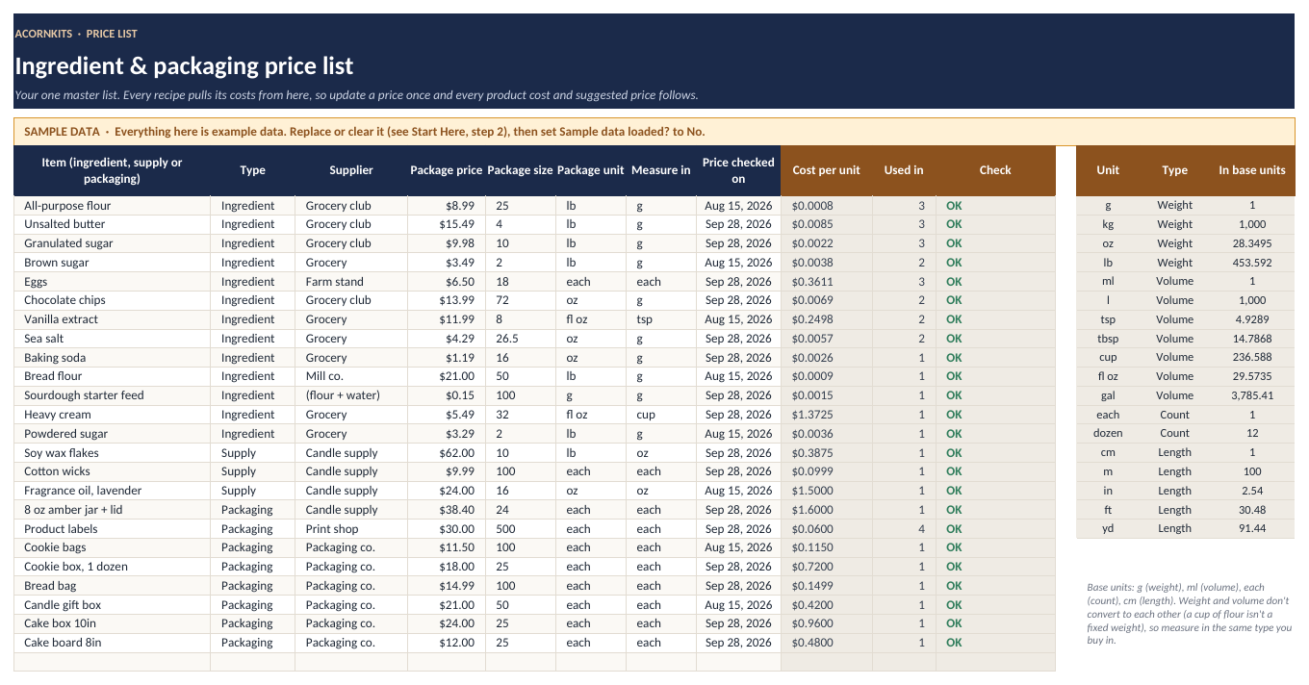1309x685 pixels.
Task: Select the "In base units" column header
Action: (x=1252, y=170)
